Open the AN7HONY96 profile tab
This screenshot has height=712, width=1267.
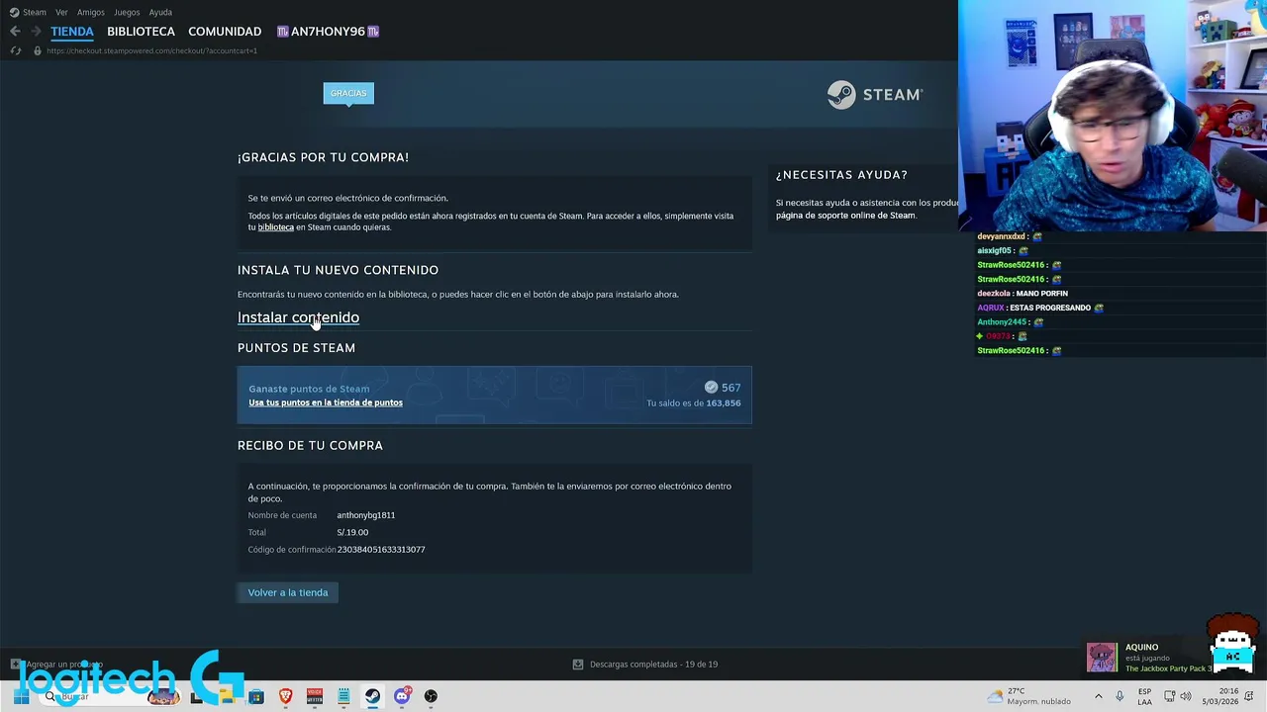tap(328, 32)
